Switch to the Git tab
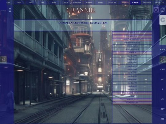Screen dimensions: 166x124 point(31,2)
